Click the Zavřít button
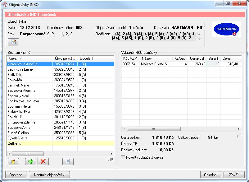Image resolution: width=249 pixels, height=182 pixels. [x=234, y=175]
